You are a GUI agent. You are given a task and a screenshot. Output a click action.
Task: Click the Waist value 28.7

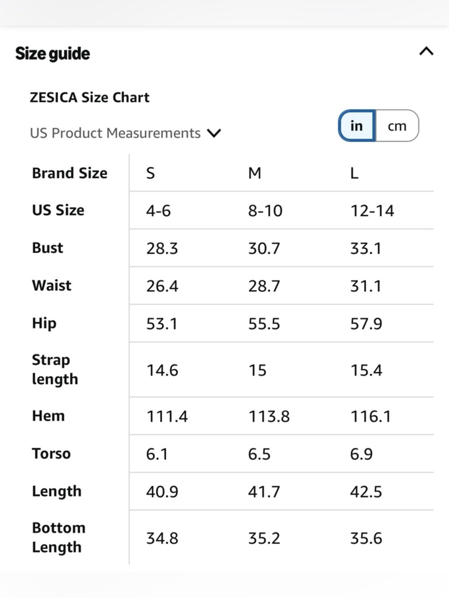(264, 286)
